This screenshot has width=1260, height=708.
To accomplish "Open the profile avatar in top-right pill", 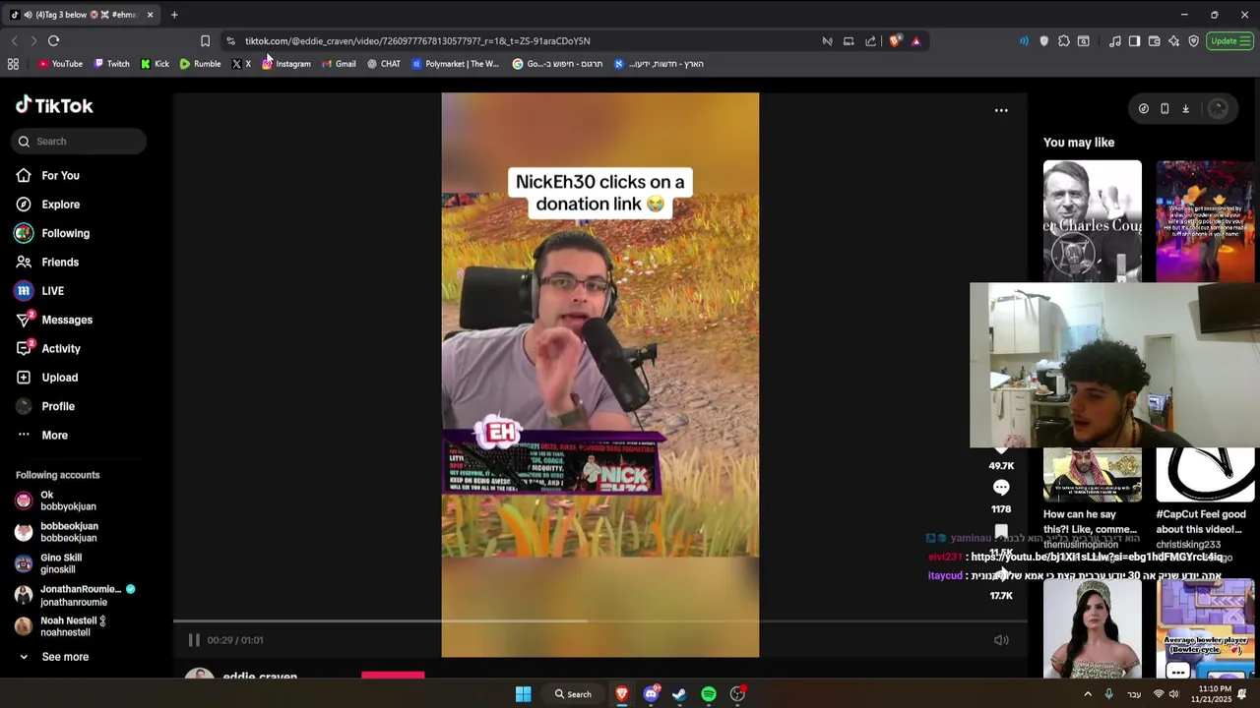I will pos(1218,109).
